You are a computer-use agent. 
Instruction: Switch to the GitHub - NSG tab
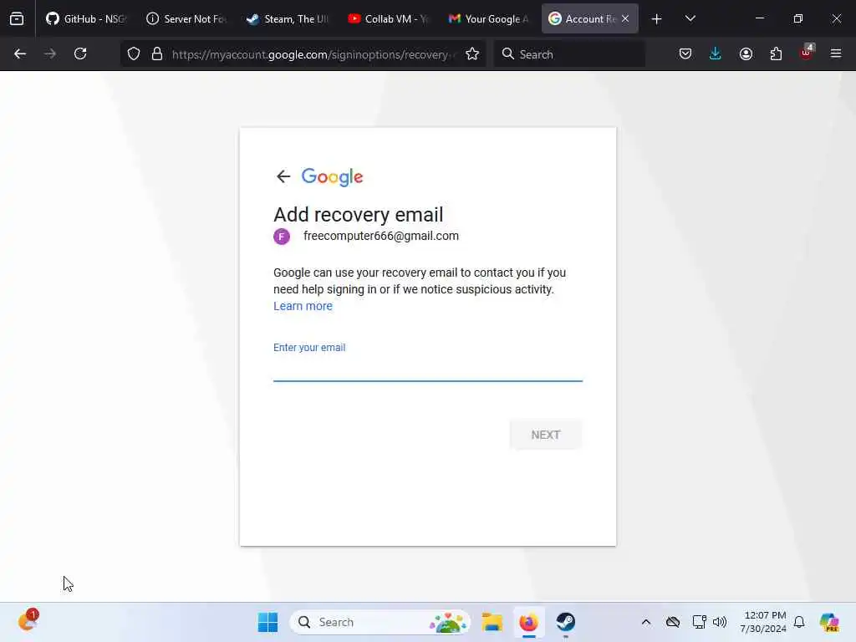pos(86,18)
